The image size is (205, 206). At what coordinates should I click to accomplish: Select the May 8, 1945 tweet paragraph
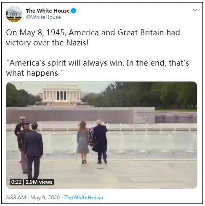pyautogui.click(x=93, y=37)
